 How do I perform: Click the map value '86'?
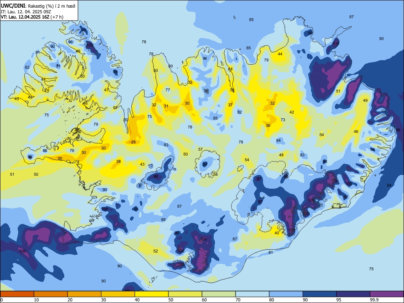pos(45,150)
